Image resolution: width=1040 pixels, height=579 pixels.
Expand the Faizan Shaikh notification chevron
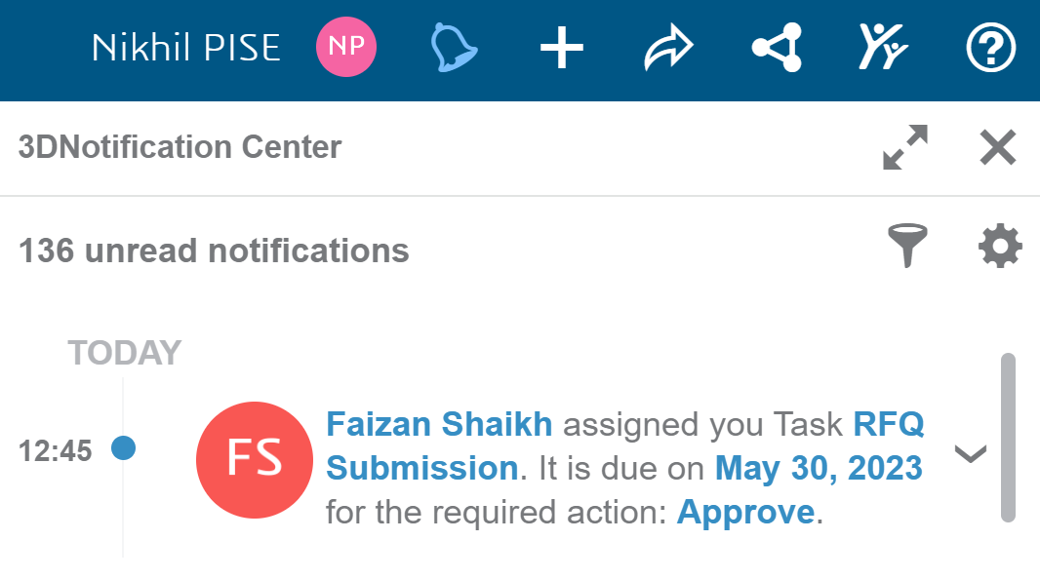click(971, 454)
